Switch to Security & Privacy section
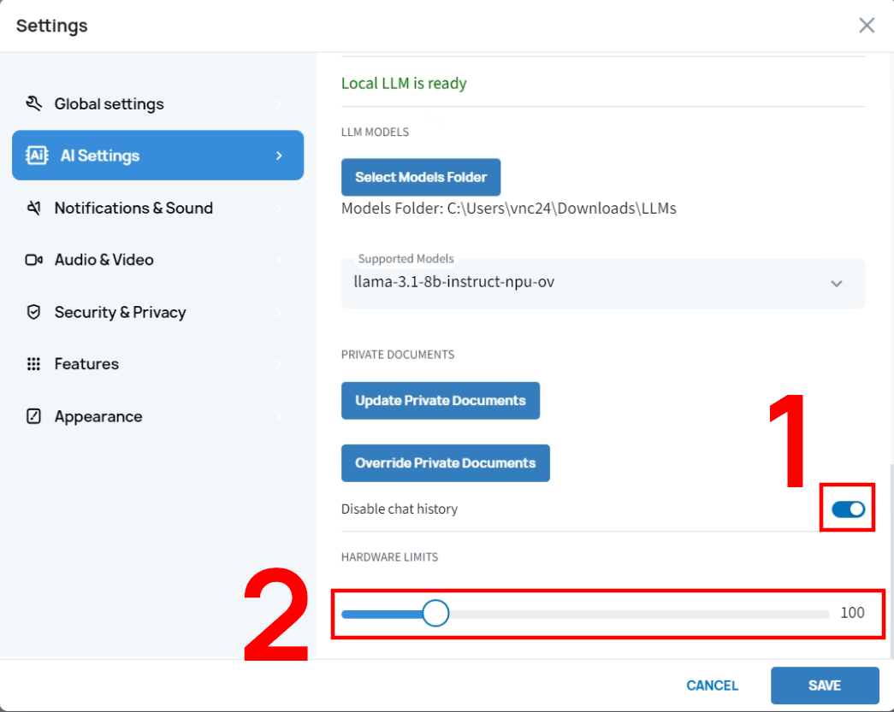 coord(120,313)
